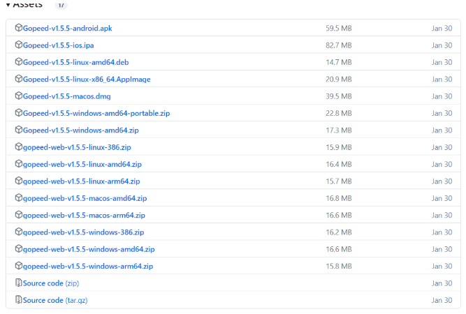
Task: Click the 20.9 MB size of AppImage
Action: coord(339,80)
